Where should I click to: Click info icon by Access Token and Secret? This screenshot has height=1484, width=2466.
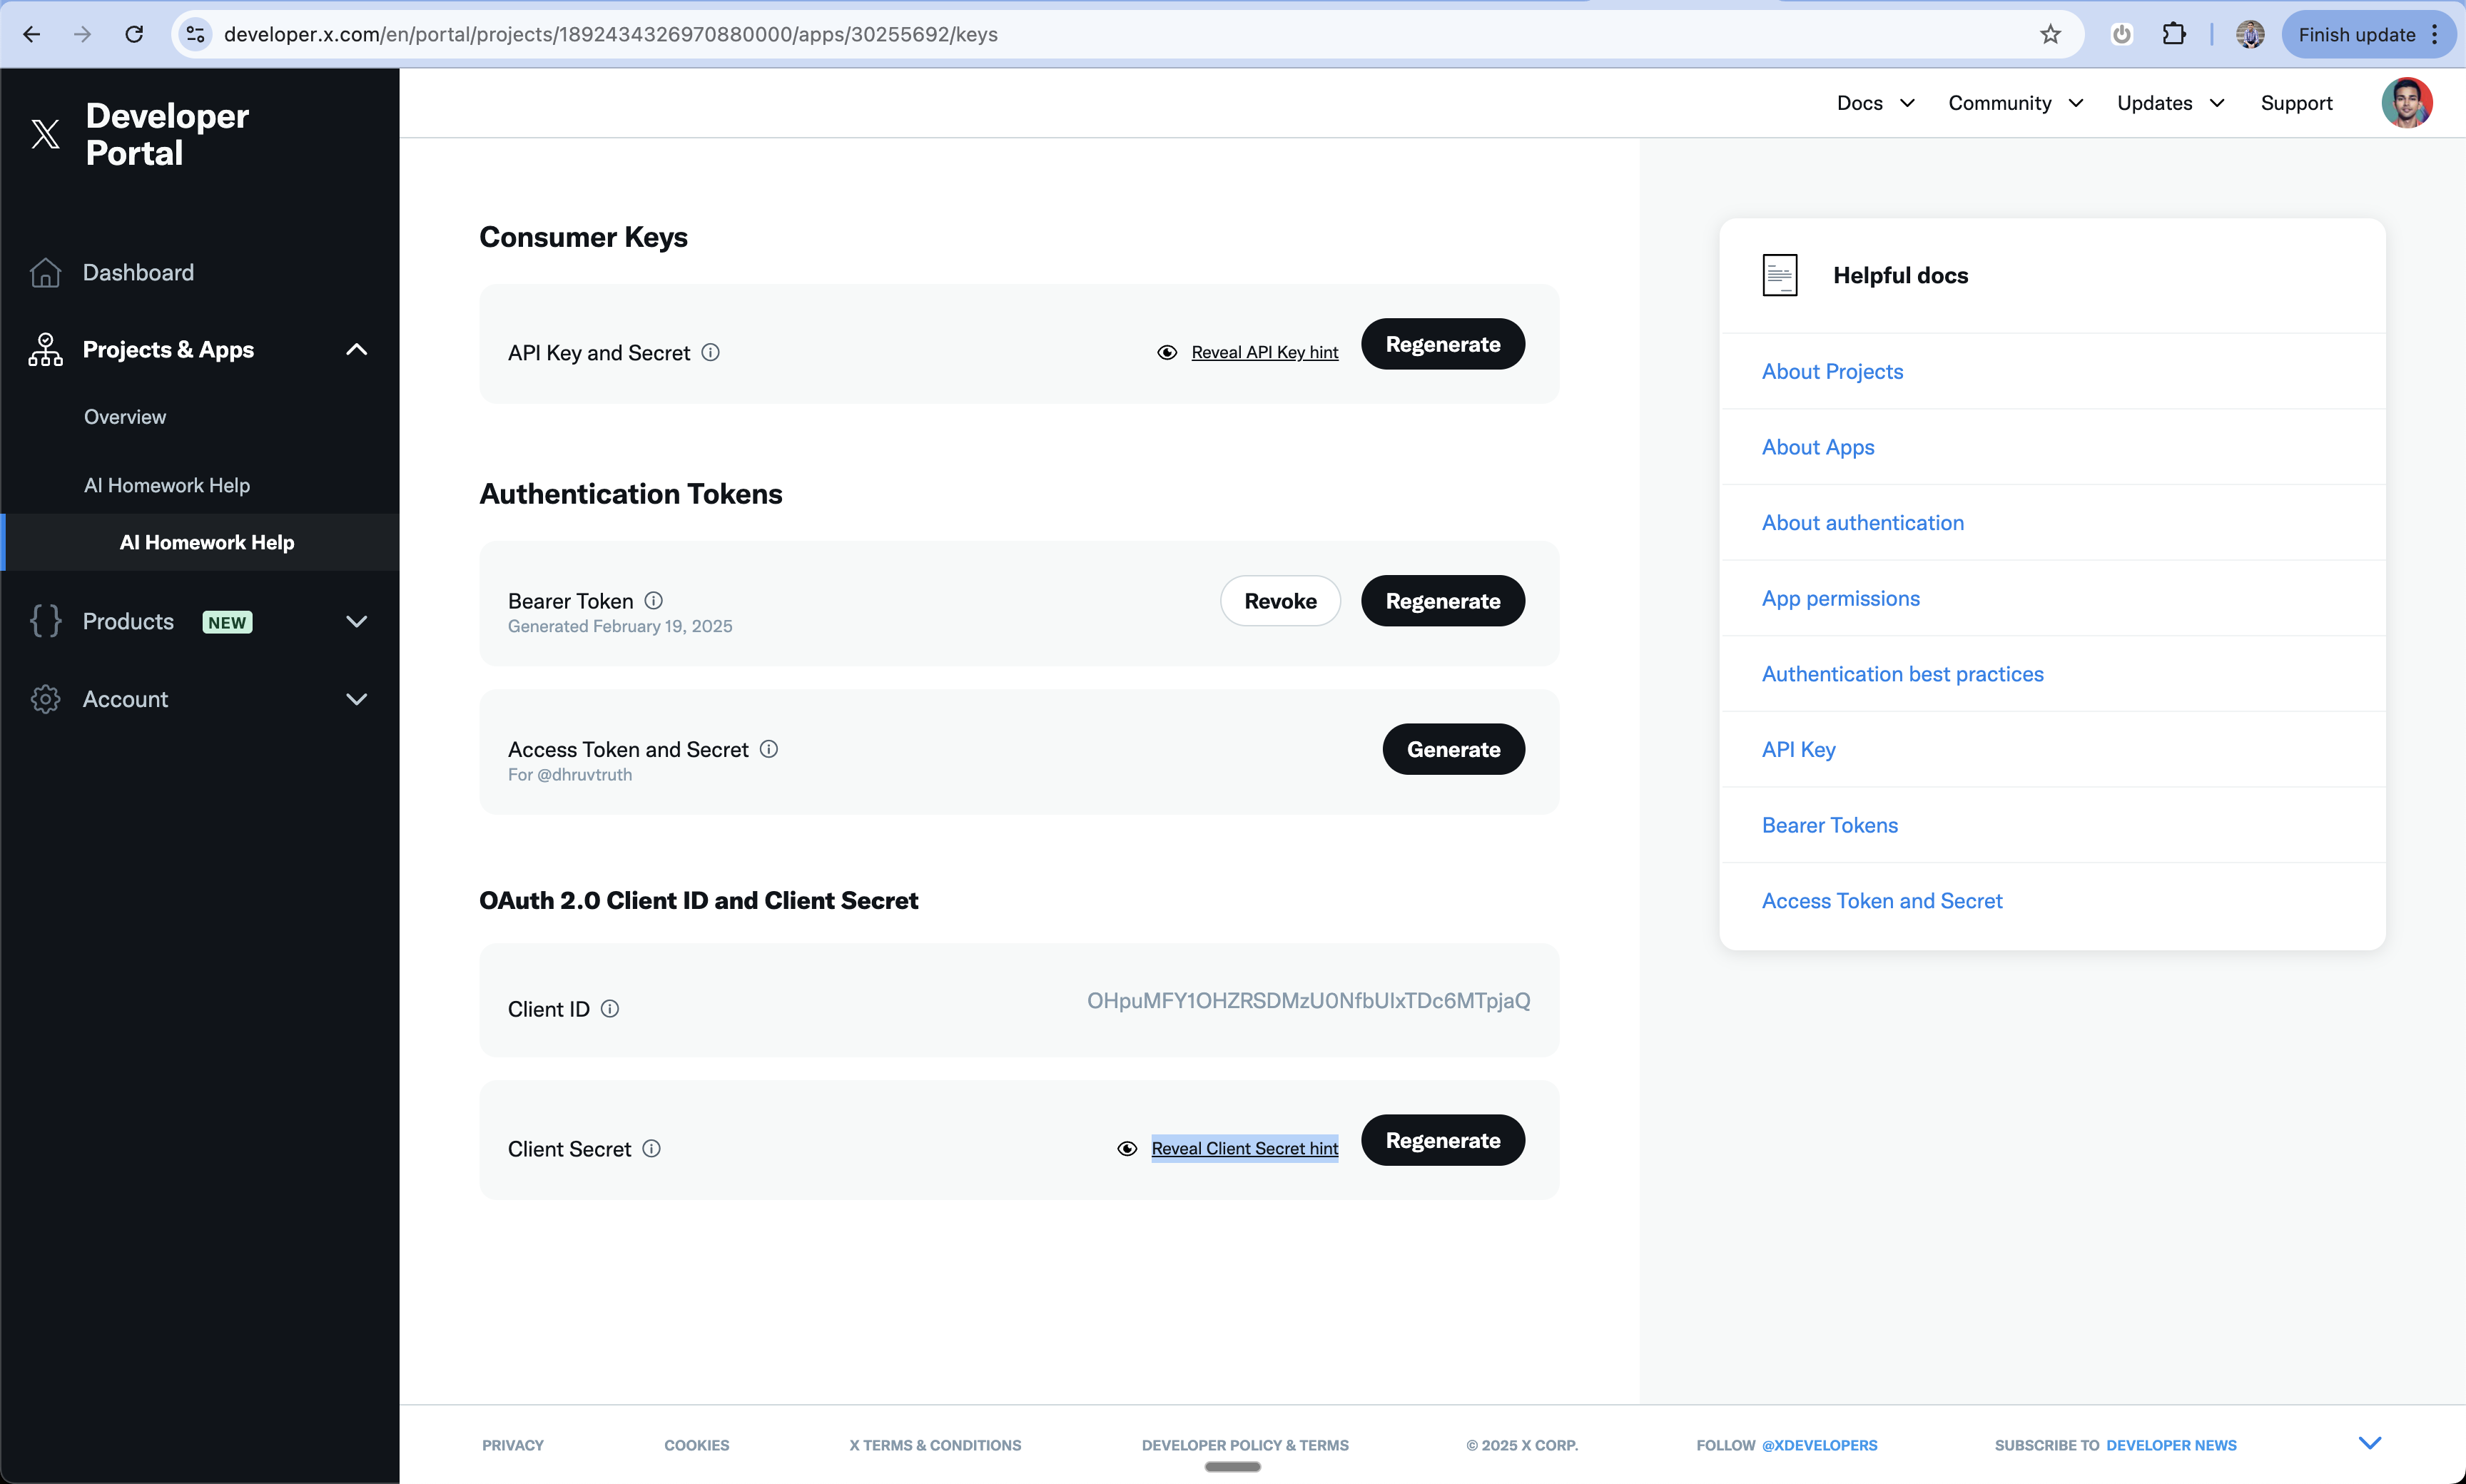pos(768,748)
